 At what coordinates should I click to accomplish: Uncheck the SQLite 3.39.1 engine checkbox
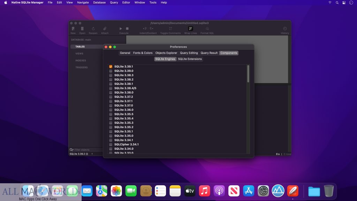click(x=111, y=67)
